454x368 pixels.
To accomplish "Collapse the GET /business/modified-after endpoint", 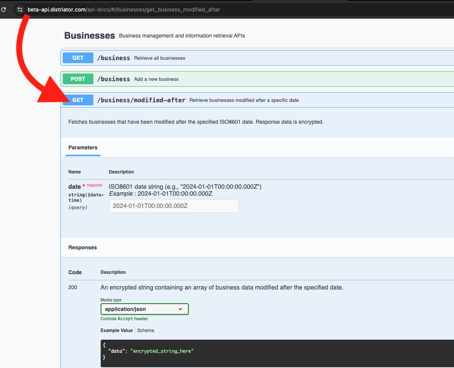I will click(257, 100).
